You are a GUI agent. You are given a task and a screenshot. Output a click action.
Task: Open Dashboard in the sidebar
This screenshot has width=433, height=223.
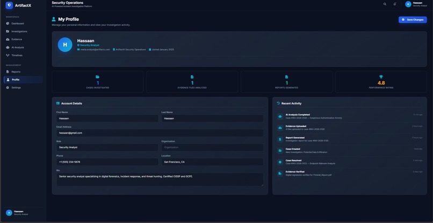click(23, 24)
